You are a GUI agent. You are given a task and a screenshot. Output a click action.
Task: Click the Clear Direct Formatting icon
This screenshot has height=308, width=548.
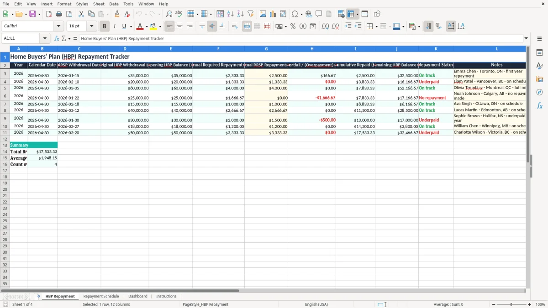pos(127,14)
